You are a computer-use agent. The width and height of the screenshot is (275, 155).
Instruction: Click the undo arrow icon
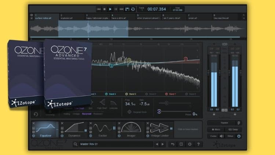click(173, 144)
